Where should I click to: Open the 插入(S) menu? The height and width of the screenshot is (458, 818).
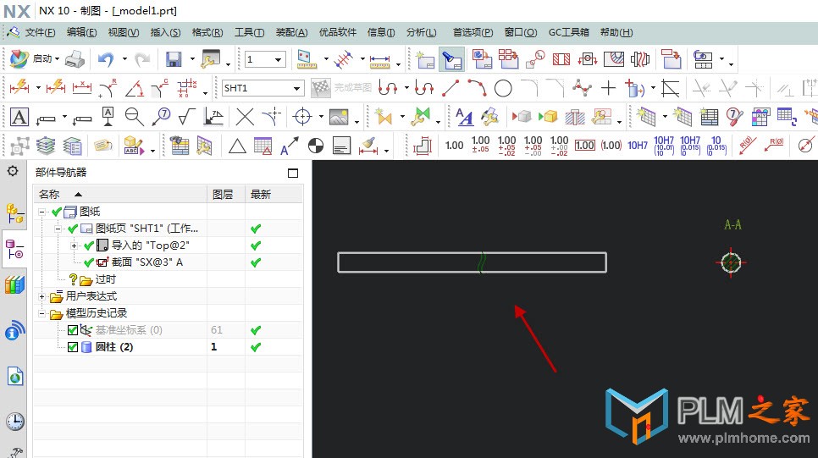165,32
